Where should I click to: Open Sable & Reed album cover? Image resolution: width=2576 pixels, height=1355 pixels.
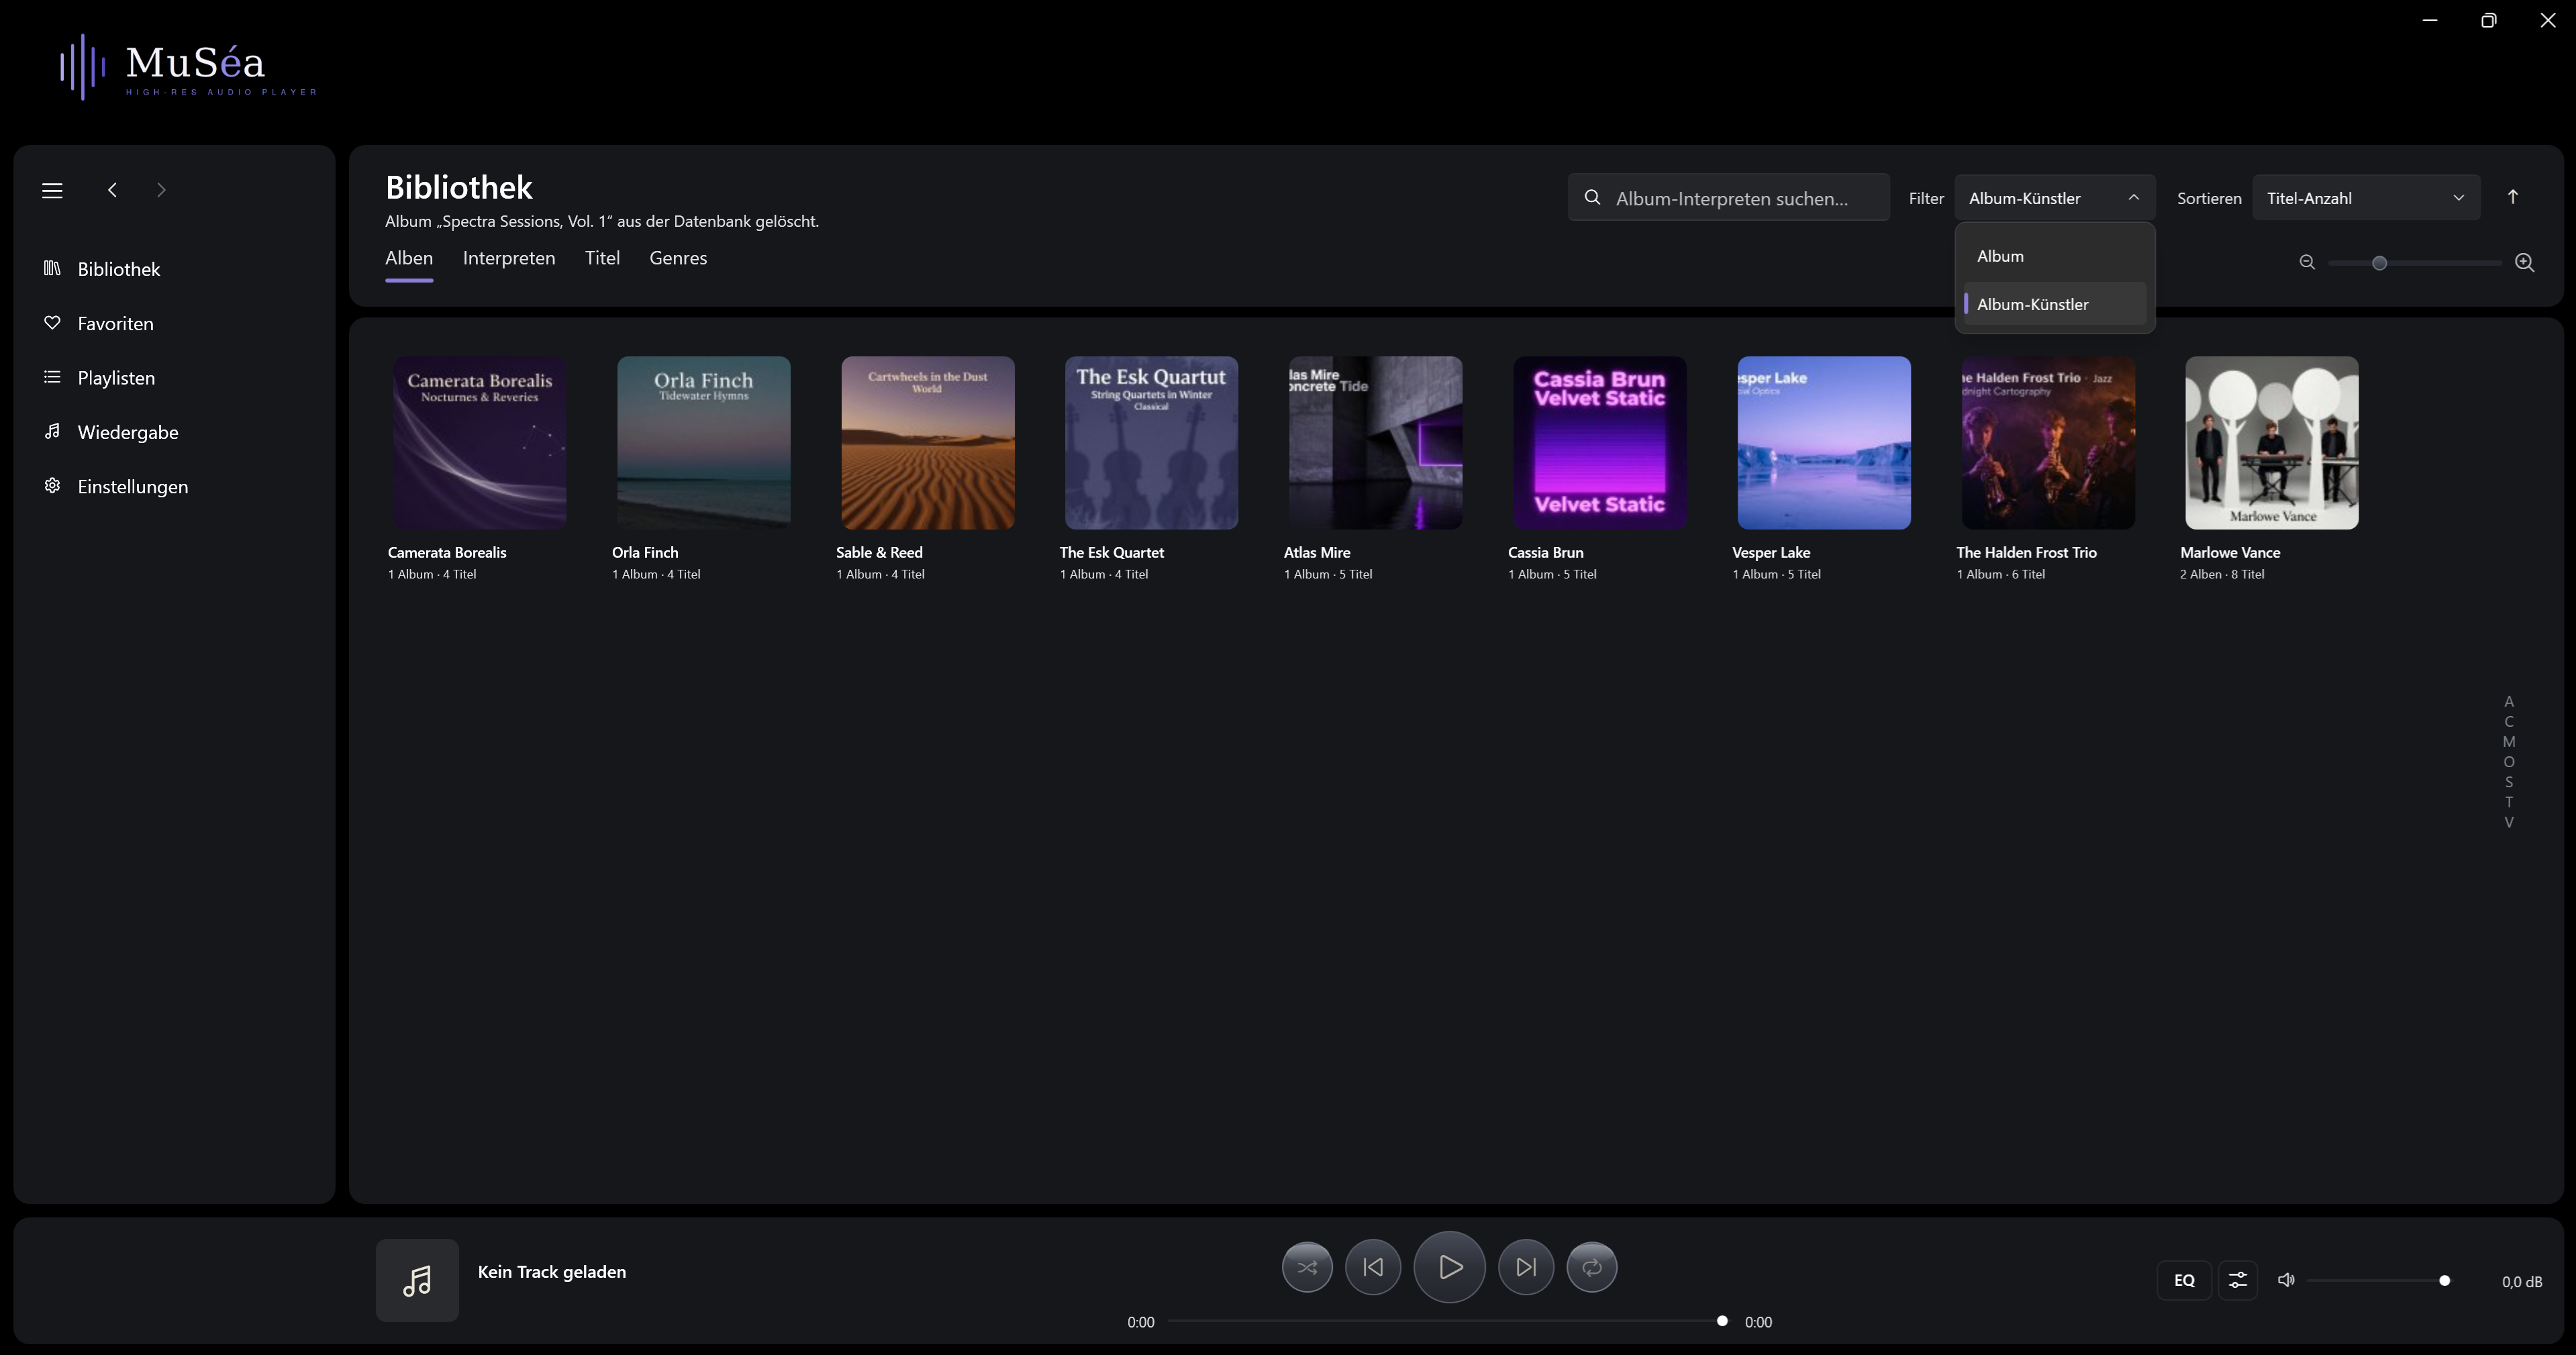coord(928,443)
